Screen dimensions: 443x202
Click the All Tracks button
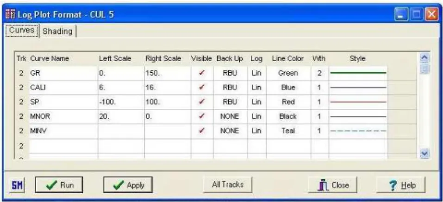click(x=228, y=184)
